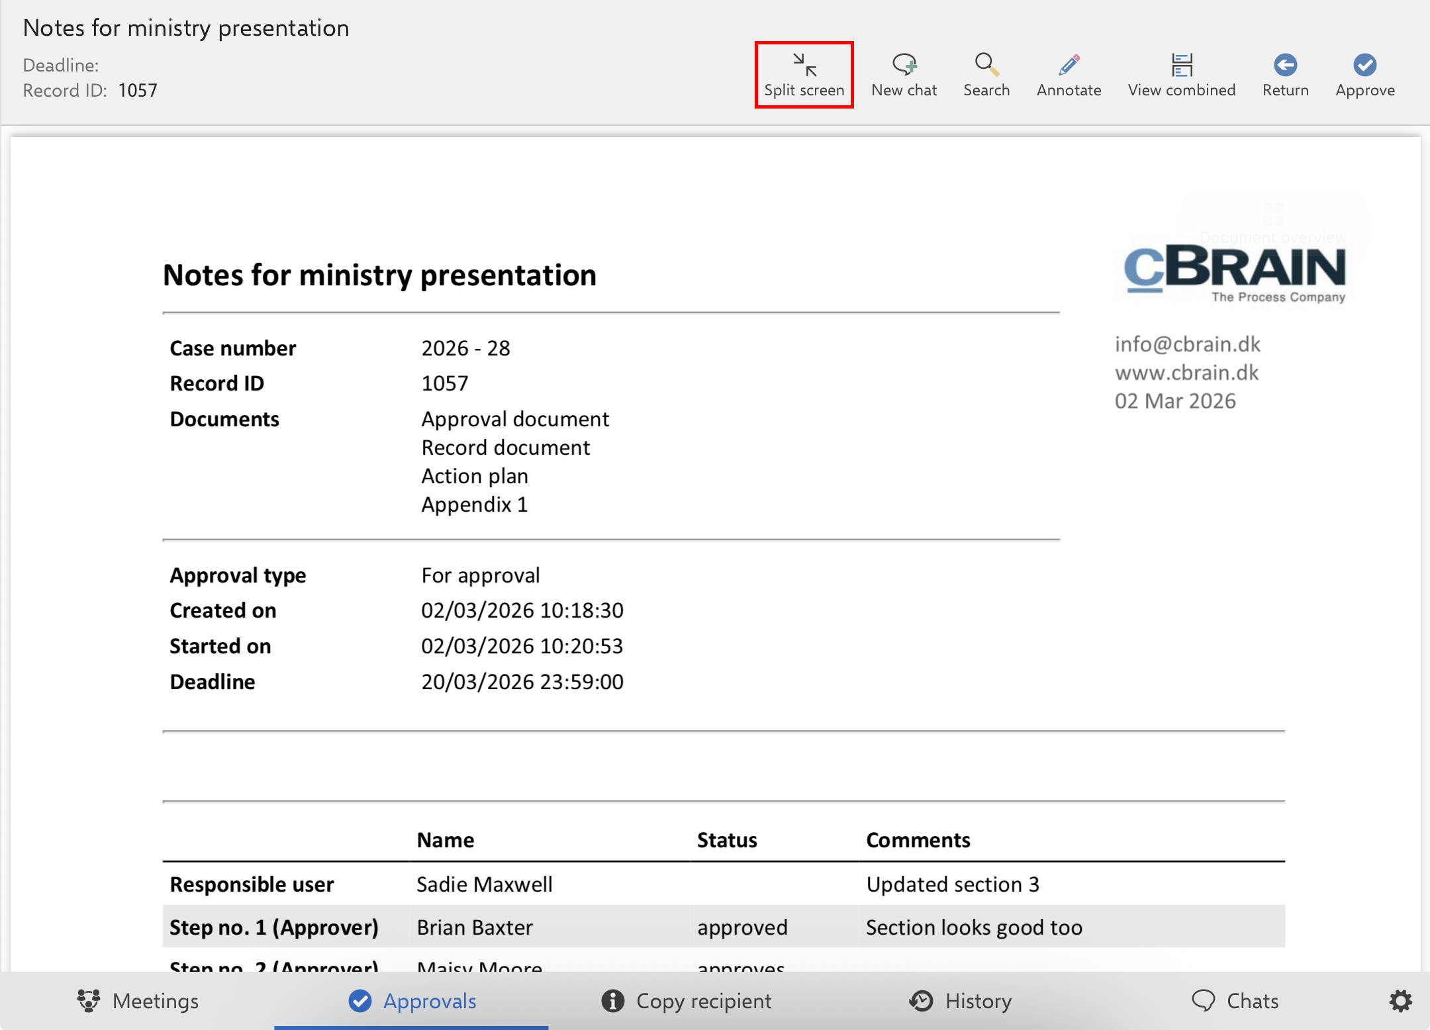Viewport: 1430px width, 1030px height.
Task: Select the Approvals tab
Action: pos(412,1001)
